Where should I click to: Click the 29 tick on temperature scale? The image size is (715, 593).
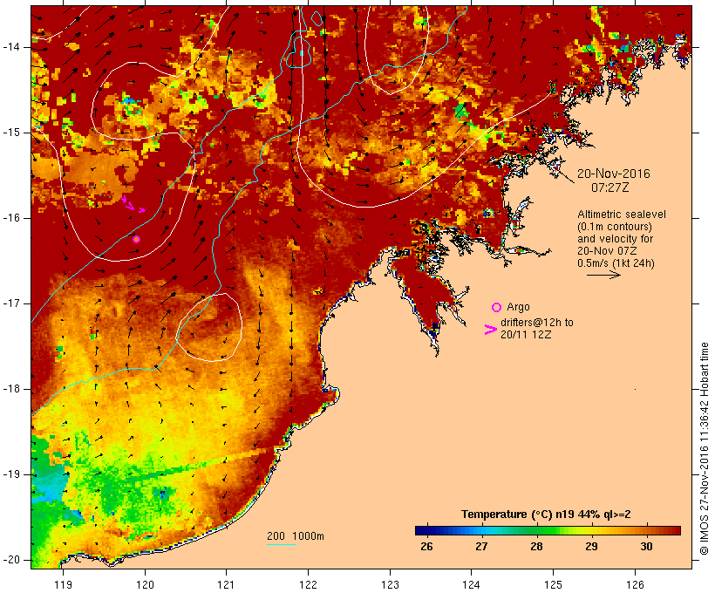tap(591, 547)
